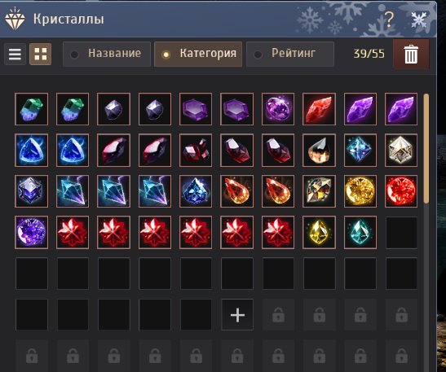Screen dimensions: 446x372
Task: Select the golden round crystal
Action: (x=360, y=190)
